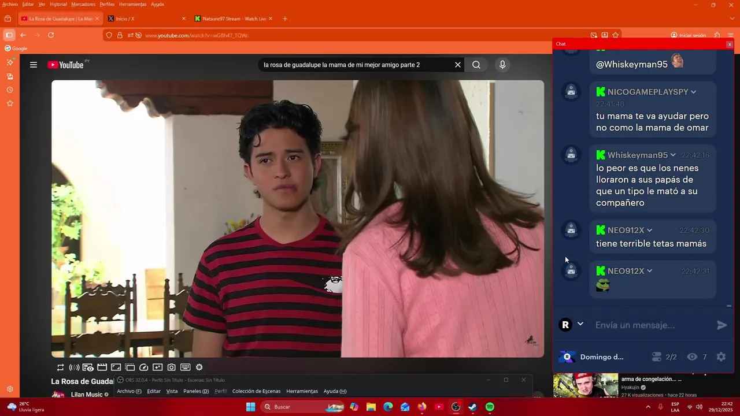
Task: Switch to Natsune97 Stream Kick tab
Action: tap(234, 18)
